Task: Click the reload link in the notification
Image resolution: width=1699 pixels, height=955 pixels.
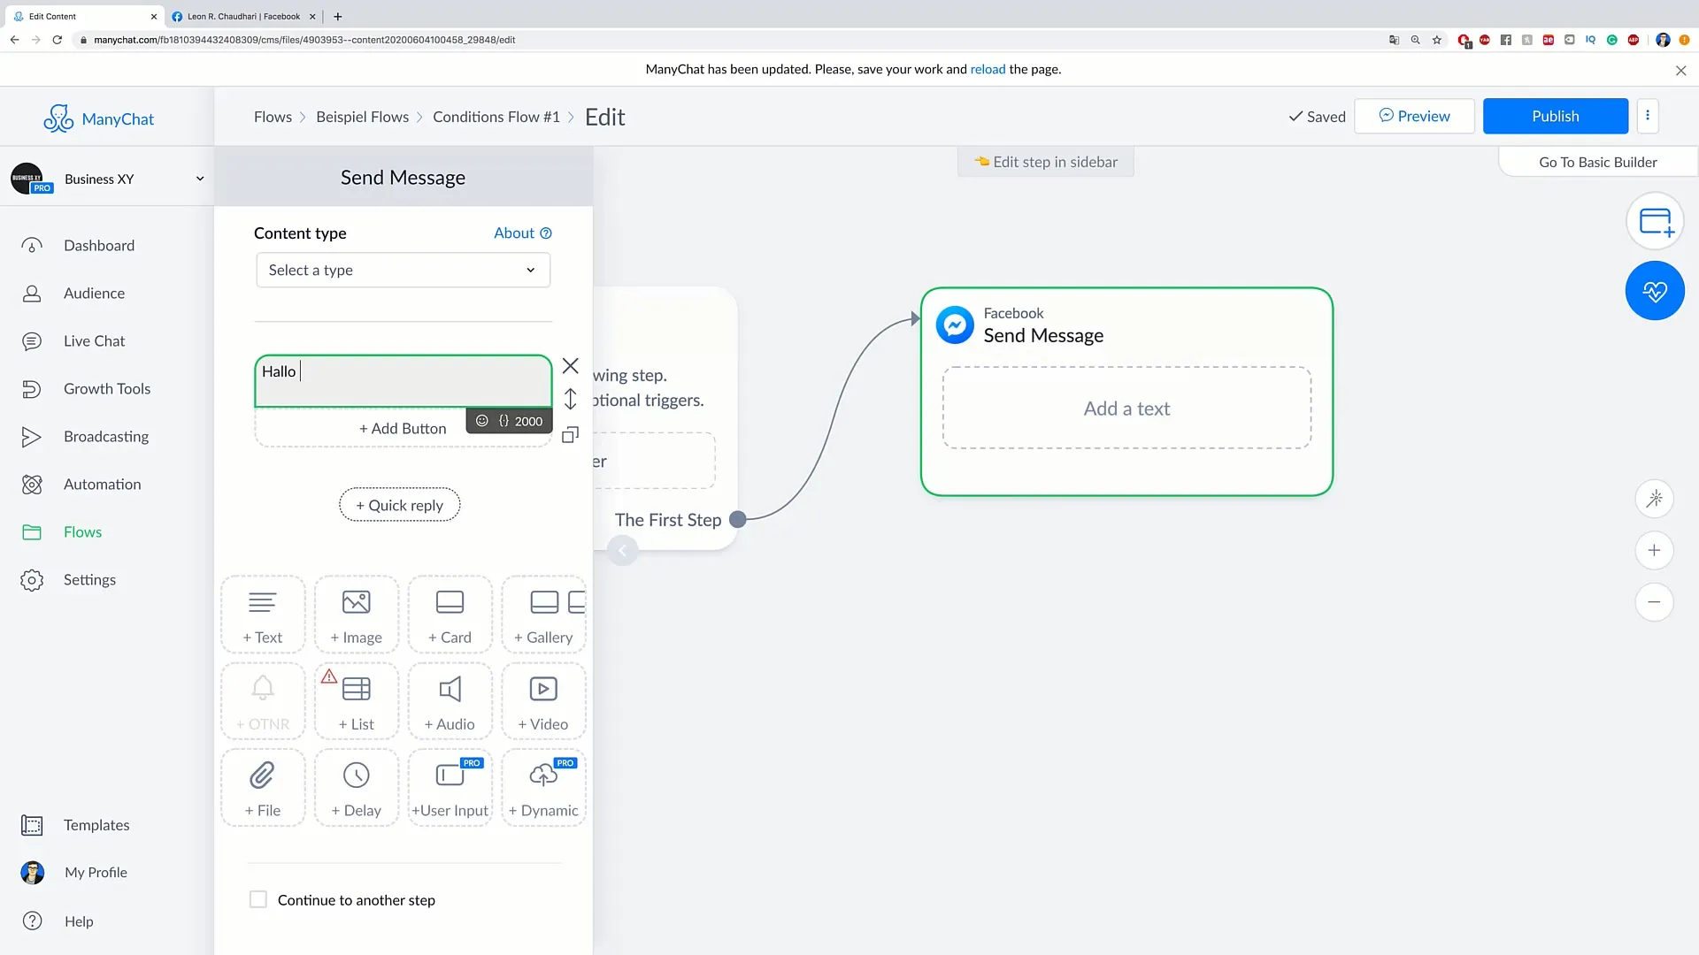Action: click(988, 69)
